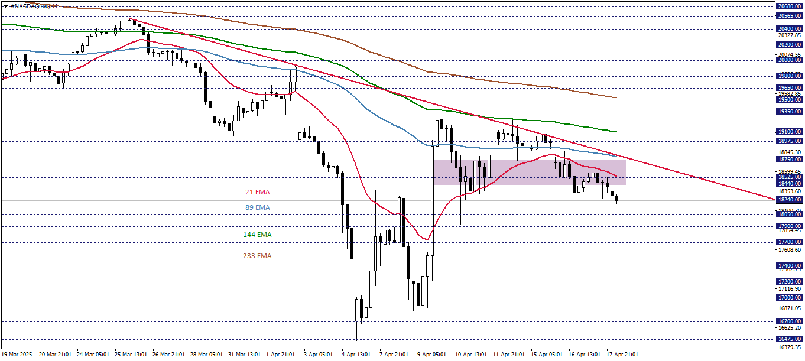The height and width of the screenshot is (361, 805).
Task: Click the 18975.00 price level label
Action: coord(790,141)
